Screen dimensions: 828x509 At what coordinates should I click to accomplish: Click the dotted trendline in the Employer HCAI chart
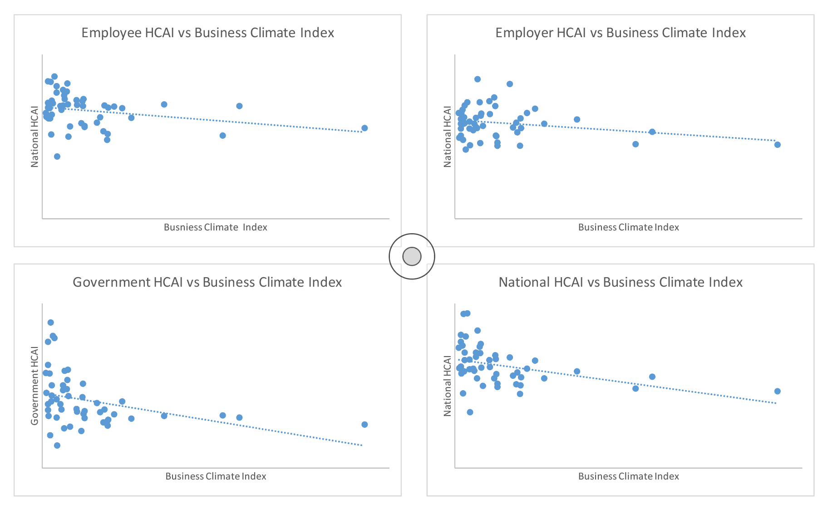point(704,135)
